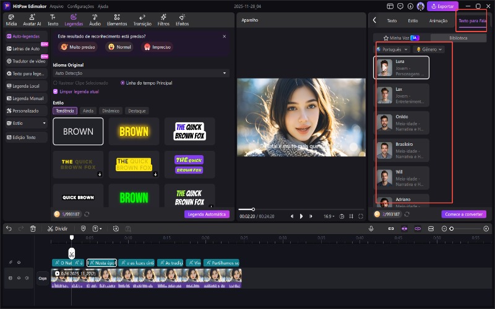Open the Gênero filter dropdown
Image resolution: width=495 pixels, height=309 pixels.
430,49
